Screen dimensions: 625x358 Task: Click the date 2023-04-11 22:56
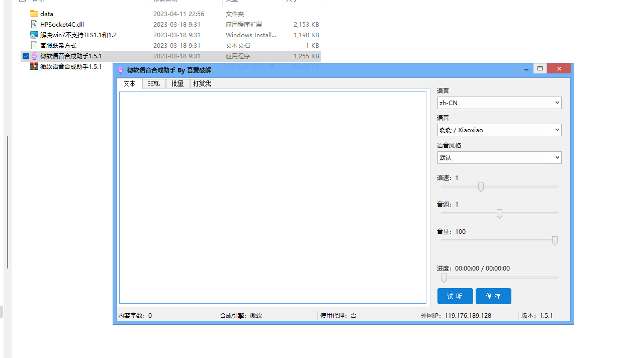178,14
